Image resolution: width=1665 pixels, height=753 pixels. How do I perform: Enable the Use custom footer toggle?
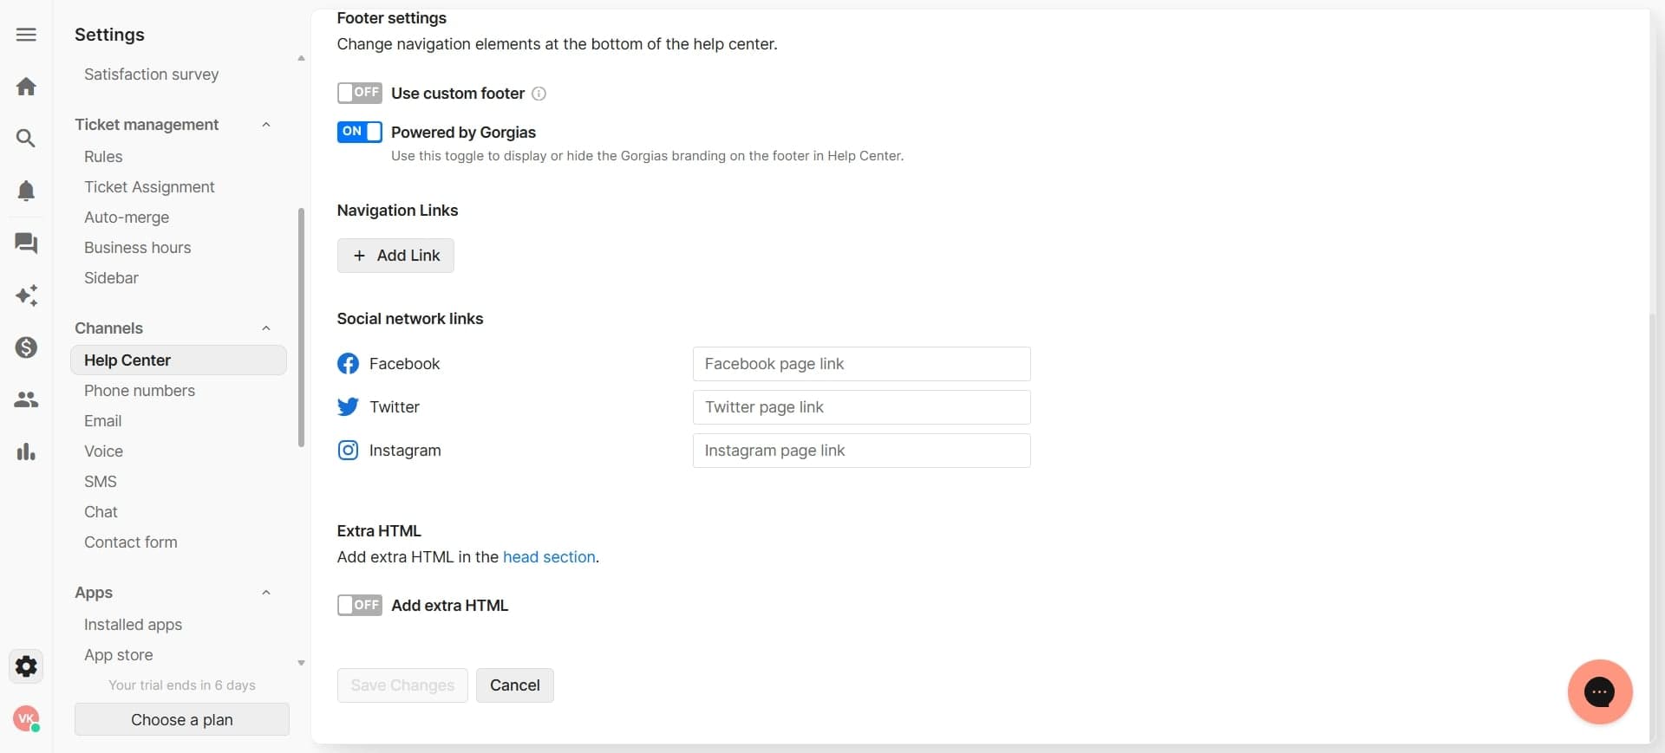pyautogui.click(x=359, y=93)
